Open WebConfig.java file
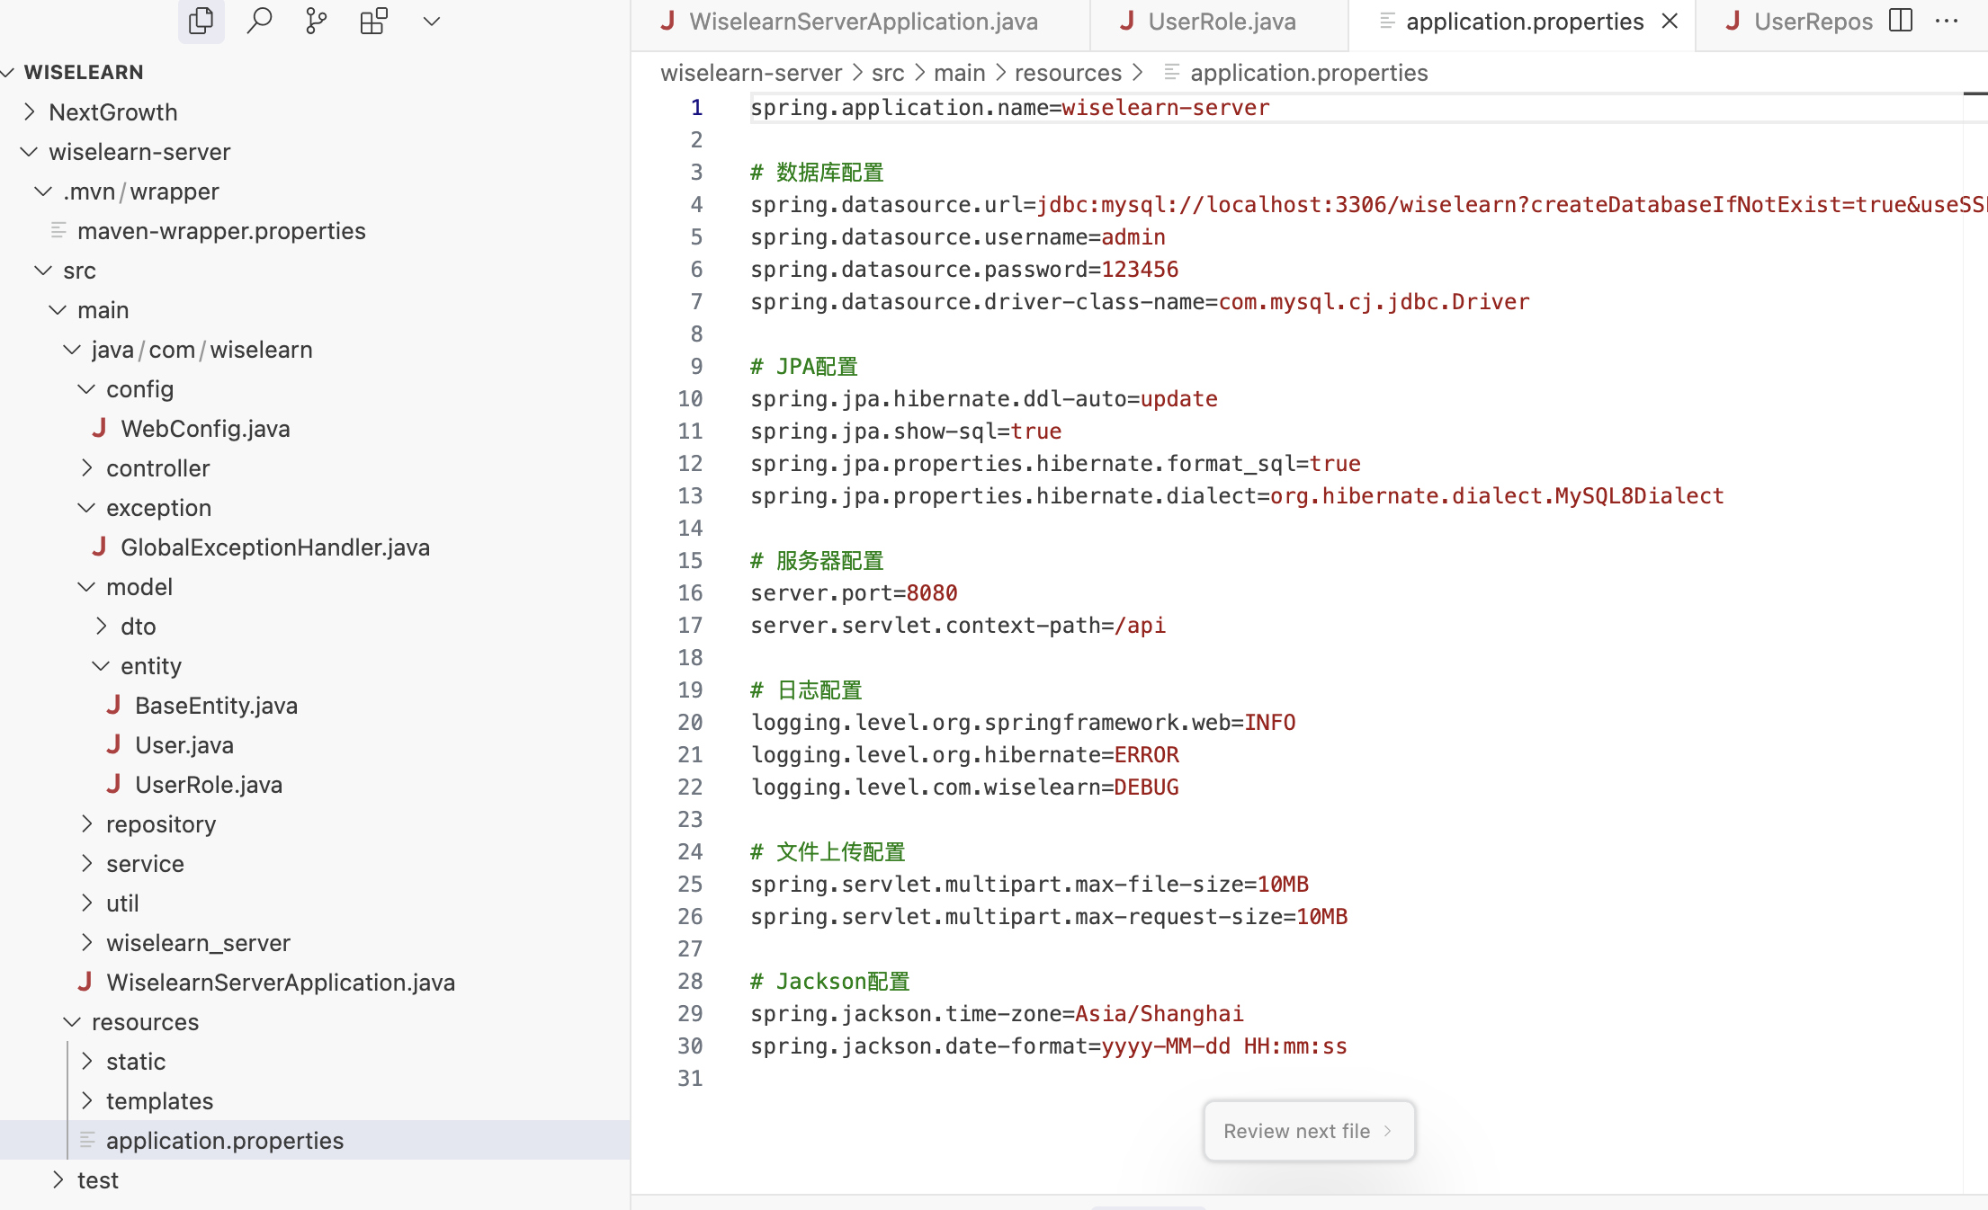1988x1210 pixels. tap(315, 429)
